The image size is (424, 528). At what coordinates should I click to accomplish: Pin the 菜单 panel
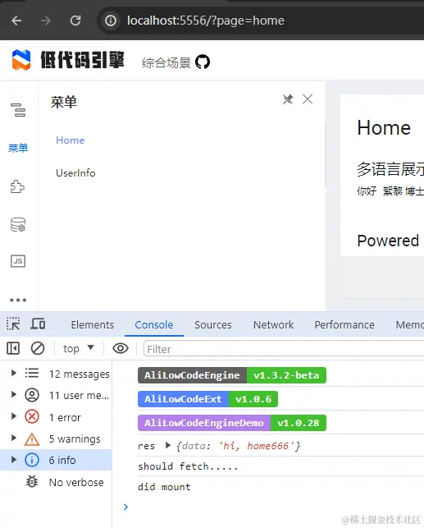click(x=288, y=99)
